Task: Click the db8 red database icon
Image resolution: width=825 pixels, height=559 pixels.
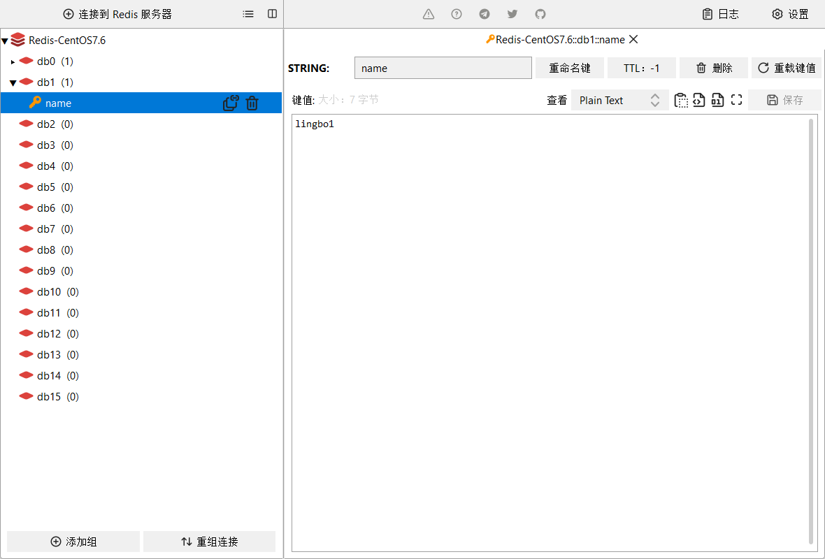Action: [26, 249]
